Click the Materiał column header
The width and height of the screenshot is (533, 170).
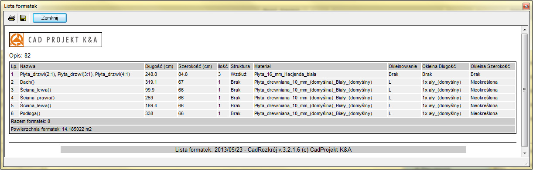pyautogui.click(x=320, y=67)
